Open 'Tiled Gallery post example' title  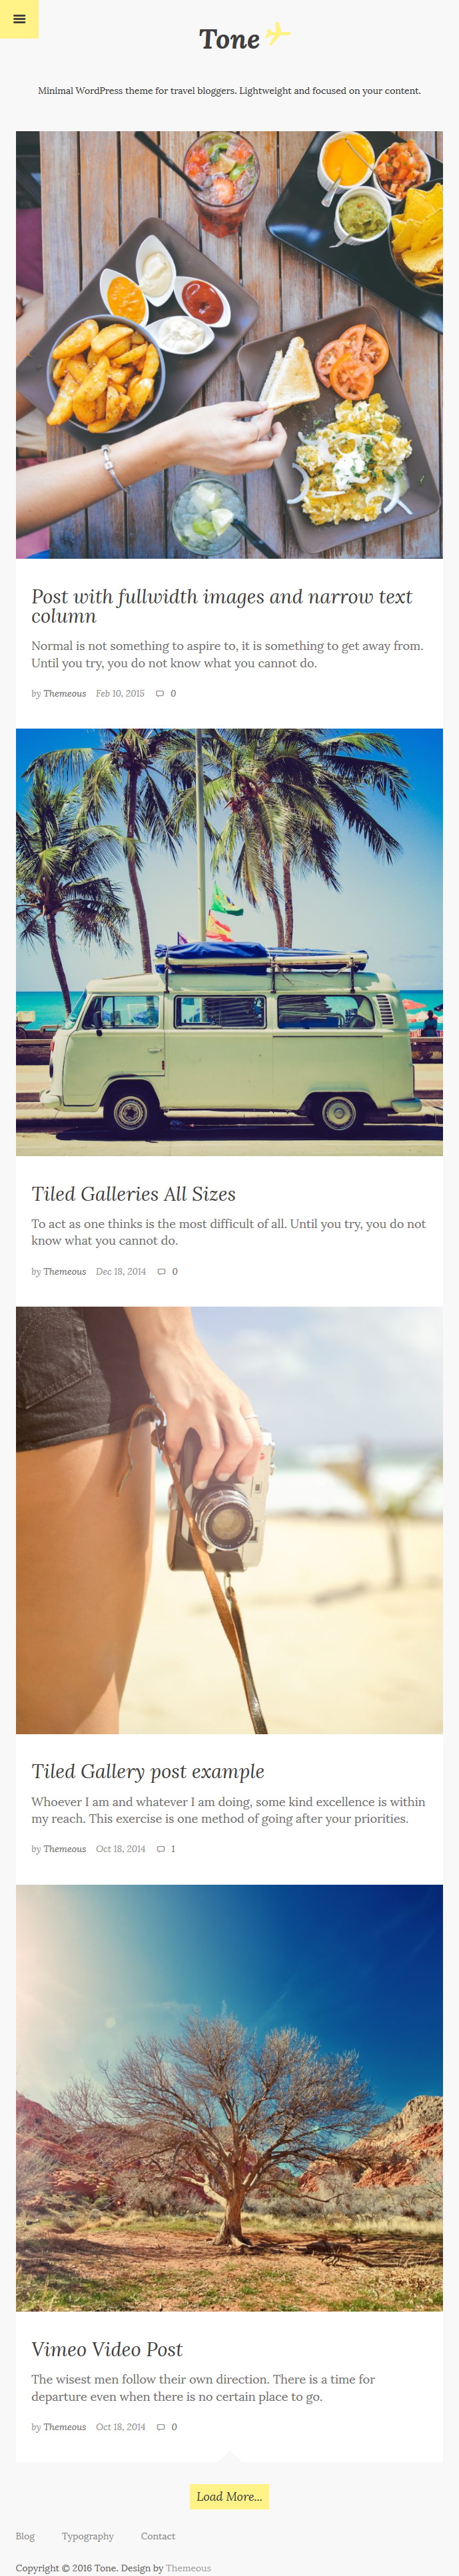(148, 1772)
